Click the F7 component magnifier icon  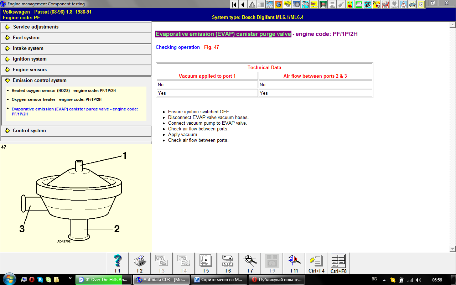click(x=250, y=261)
